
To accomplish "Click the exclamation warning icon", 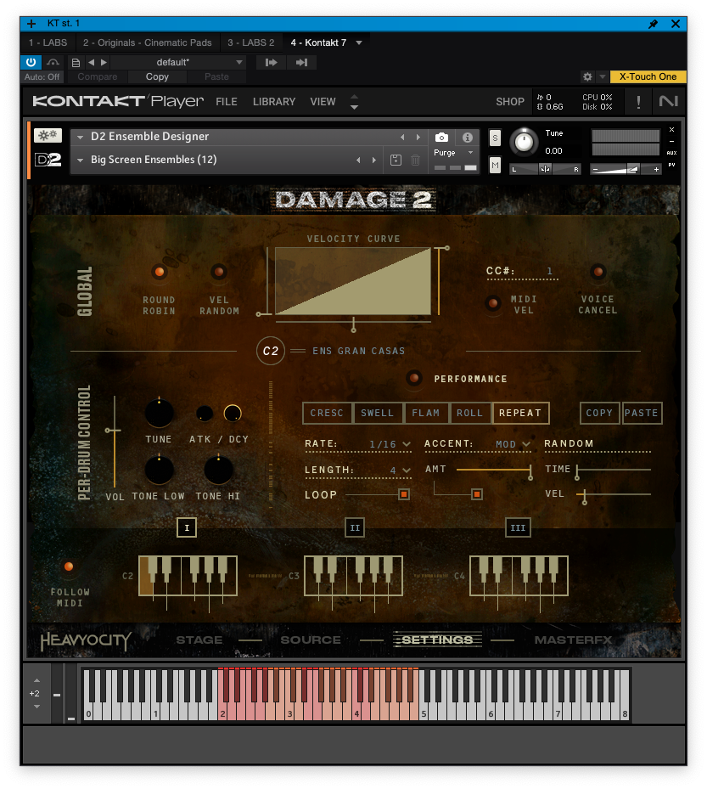I will 638,102.
